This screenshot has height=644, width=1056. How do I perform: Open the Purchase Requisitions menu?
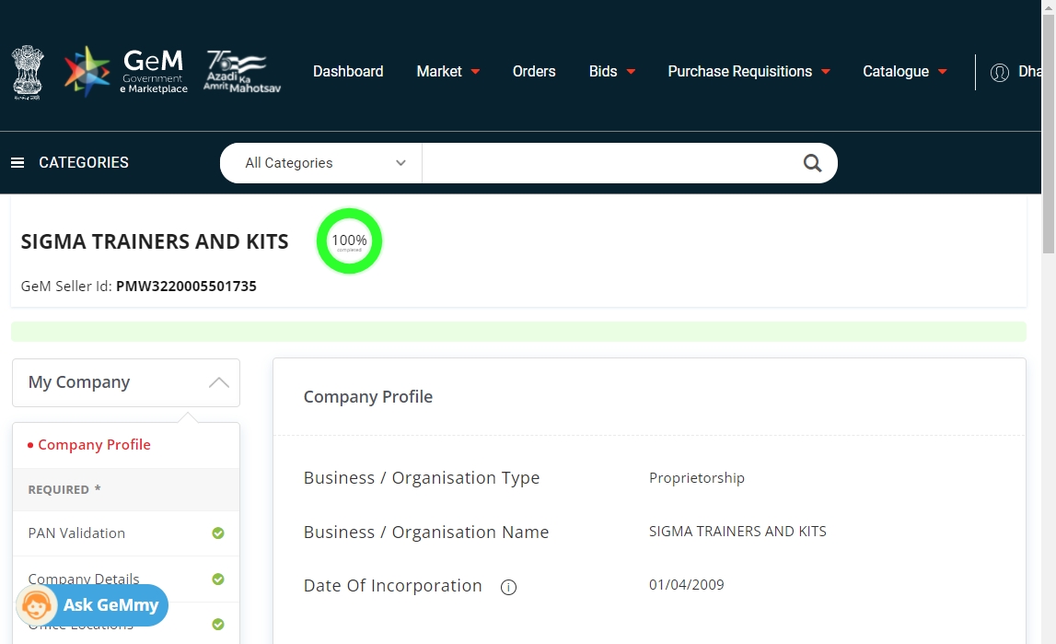(748, 72)
